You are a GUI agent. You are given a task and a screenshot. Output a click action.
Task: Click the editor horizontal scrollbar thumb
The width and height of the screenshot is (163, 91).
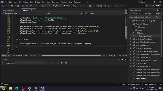(x=71, y=55)
